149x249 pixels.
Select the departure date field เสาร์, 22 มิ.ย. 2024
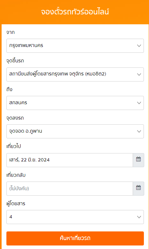tap(70, 160)
